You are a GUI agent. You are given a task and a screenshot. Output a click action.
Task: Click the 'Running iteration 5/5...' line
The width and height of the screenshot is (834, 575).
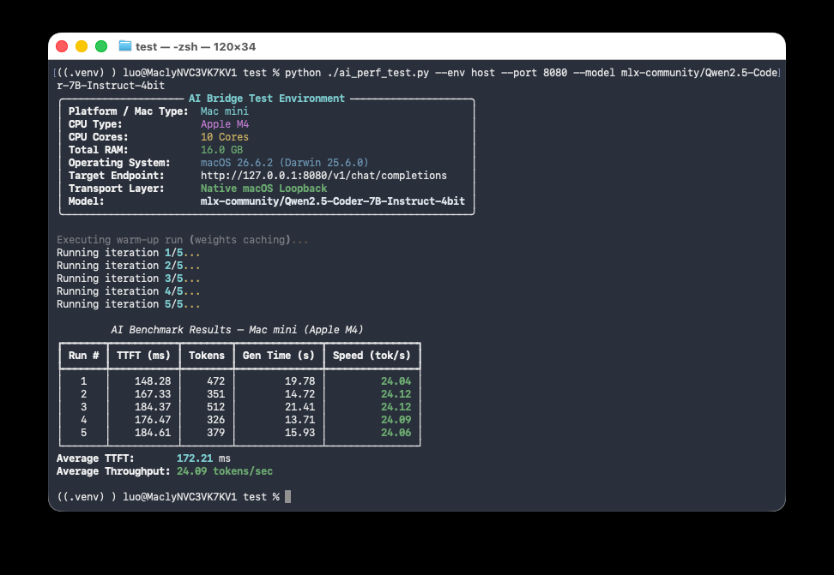(128, 304)
